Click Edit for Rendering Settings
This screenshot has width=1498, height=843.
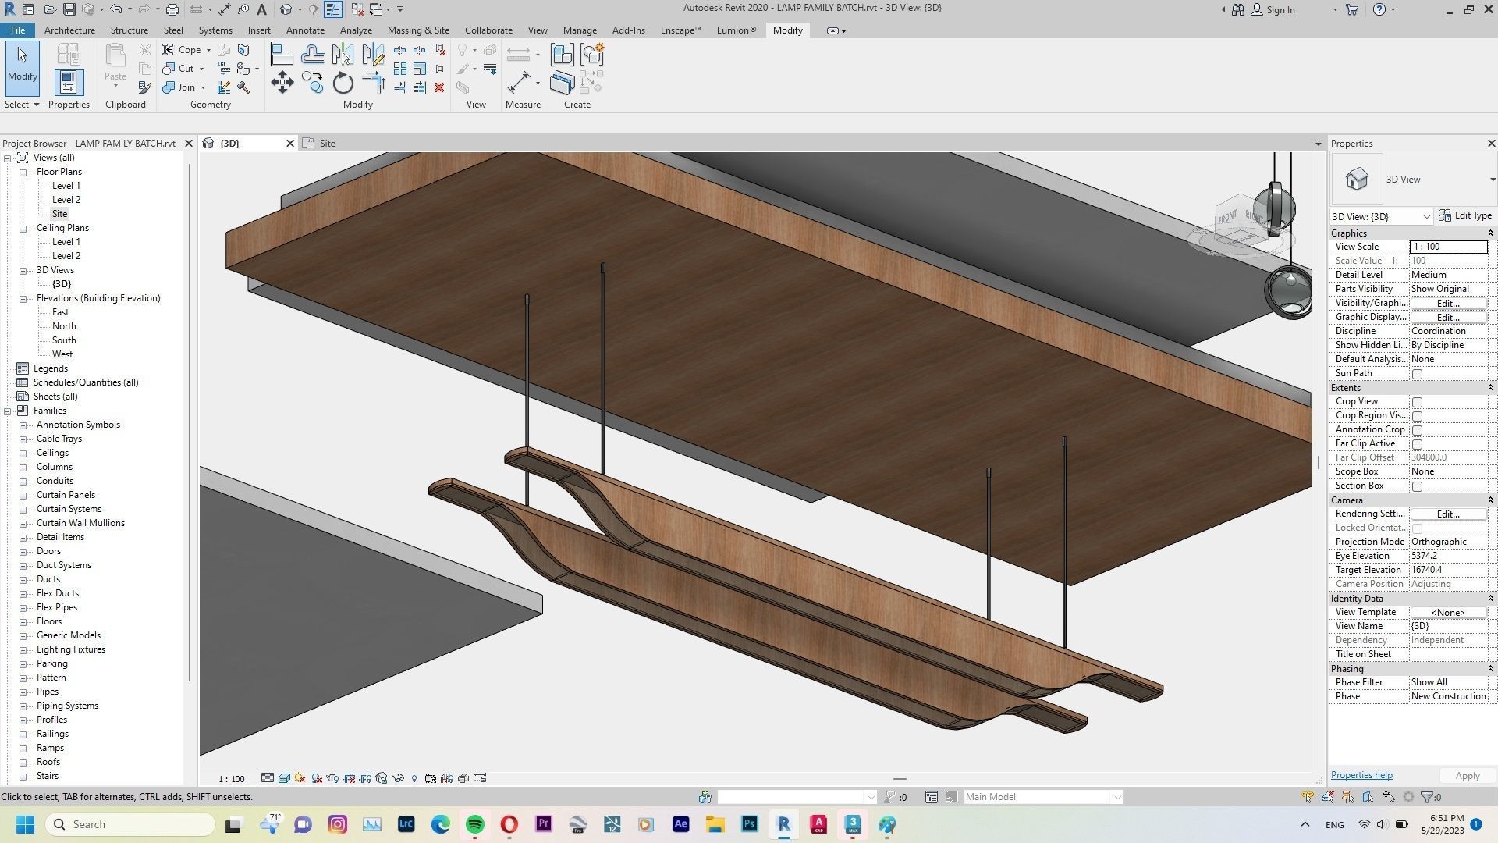click(x=1448, y=514)
